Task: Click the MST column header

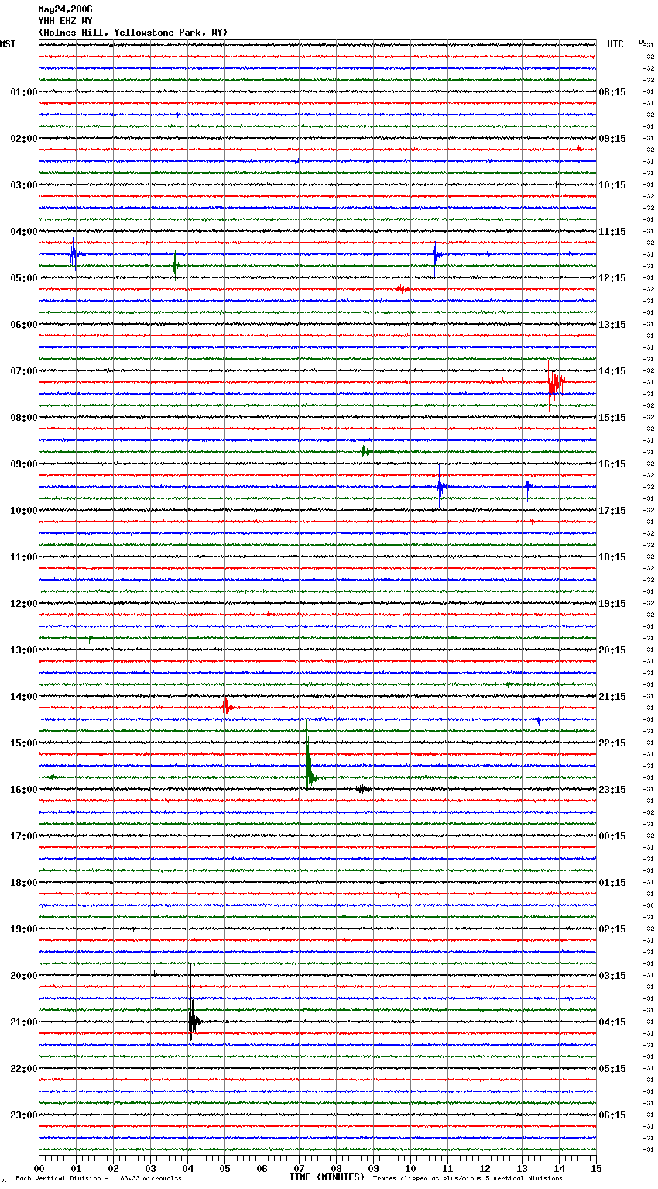Action: pyautogui.click(x=8, y=44)
